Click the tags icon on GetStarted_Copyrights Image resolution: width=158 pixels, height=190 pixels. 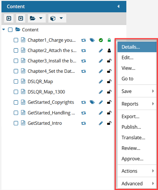click(92, 102)
